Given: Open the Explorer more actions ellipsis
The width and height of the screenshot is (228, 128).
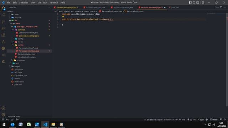Looking at the screenshot, I should (x=49, y=7).
